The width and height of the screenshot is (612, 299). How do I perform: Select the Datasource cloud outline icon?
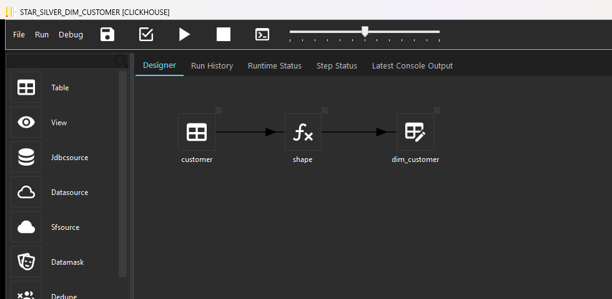[x=26, y=192]
